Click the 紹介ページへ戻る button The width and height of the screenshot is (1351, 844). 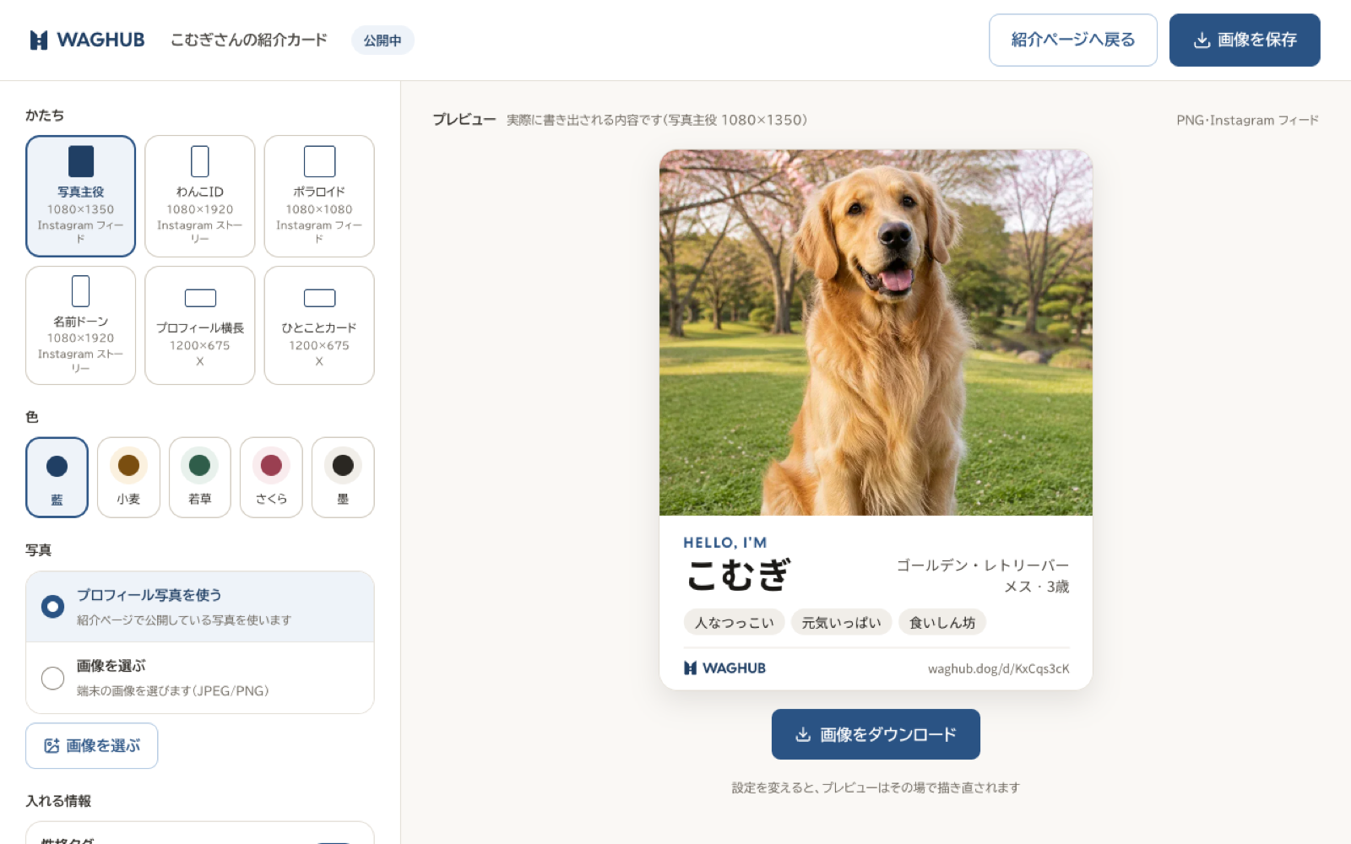click(1073, 40)
